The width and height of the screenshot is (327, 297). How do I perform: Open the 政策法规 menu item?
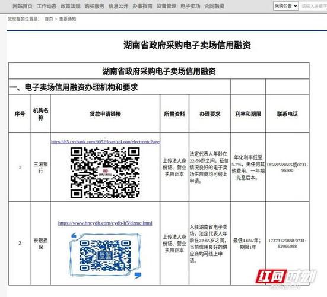pos(71,6)
